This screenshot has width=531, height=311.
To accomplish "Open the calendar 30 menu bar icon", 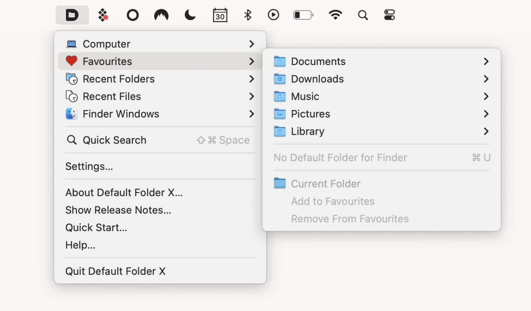I will pos(220,15).
